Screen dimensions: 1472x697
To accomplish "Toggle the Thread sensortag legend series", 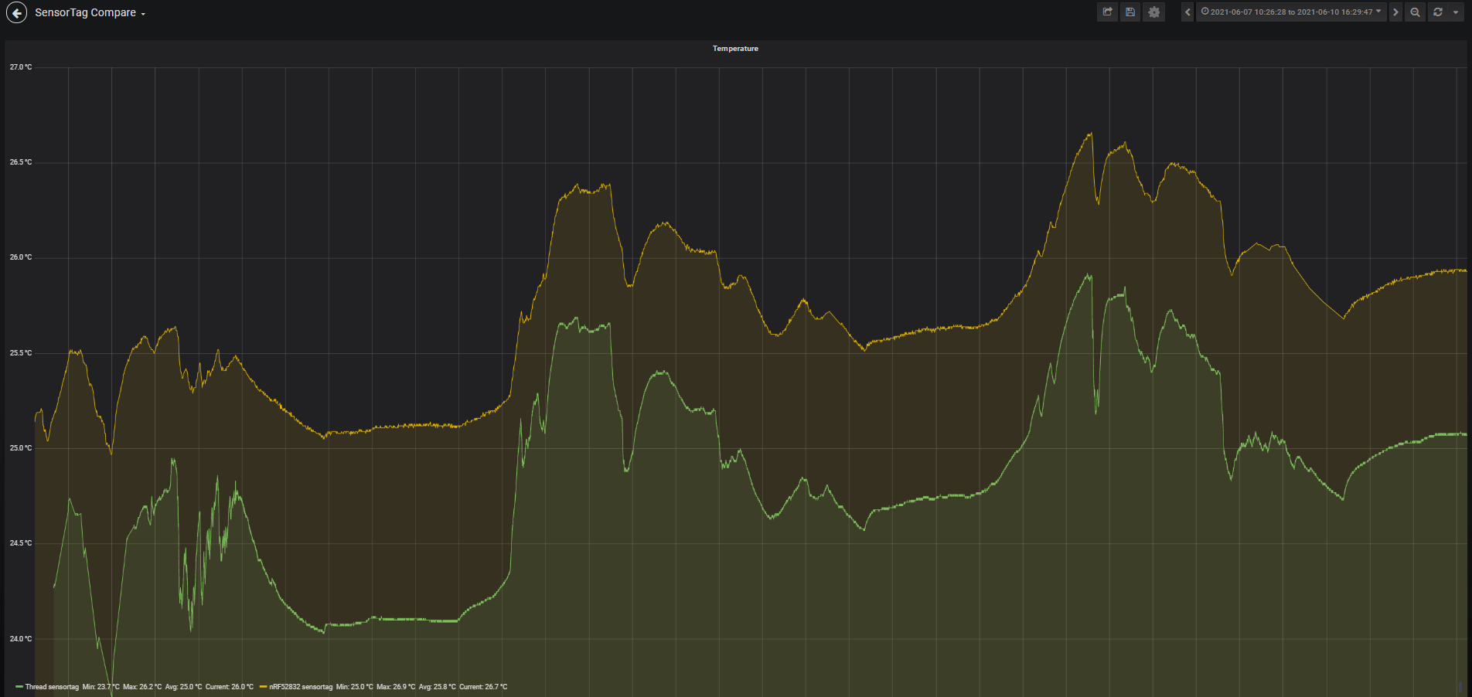I will 52,687.
